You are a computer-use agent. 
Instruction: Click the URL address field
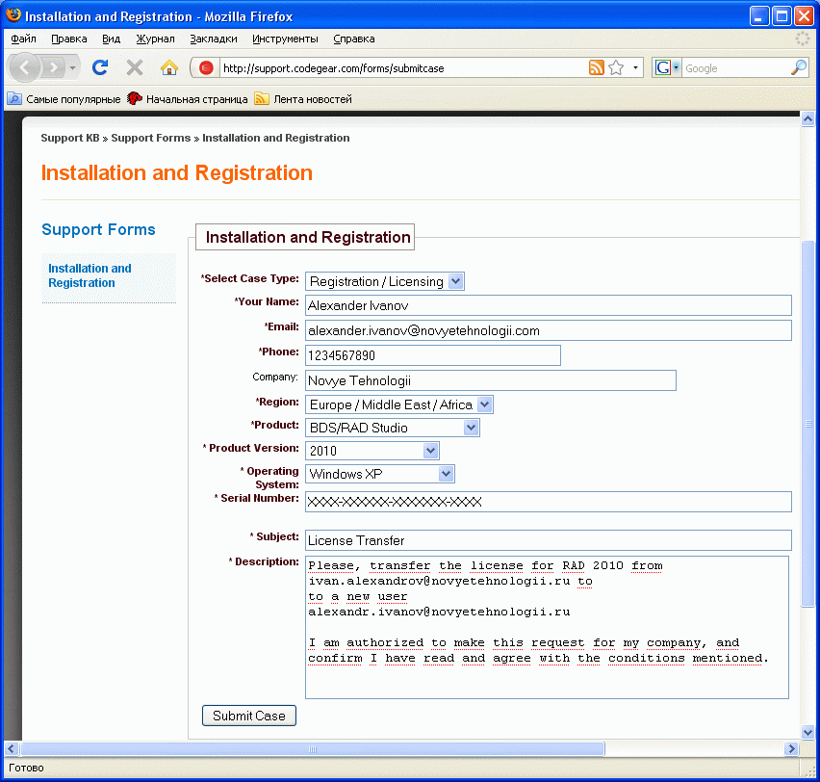coord(402,68)
